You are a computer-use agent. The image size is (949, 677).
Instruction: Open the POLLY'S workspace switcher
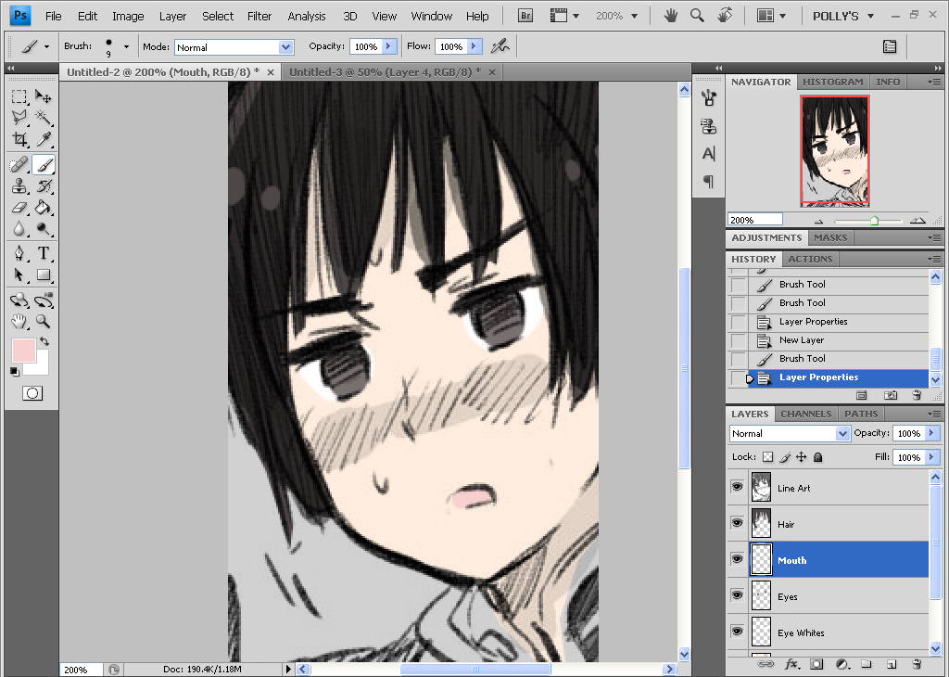coord(843,17)
